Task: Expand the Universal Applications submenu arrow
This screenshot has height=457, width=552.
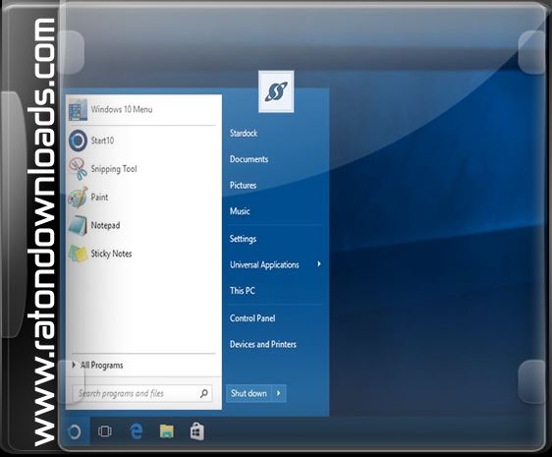Action: click(x=319, y=264)
